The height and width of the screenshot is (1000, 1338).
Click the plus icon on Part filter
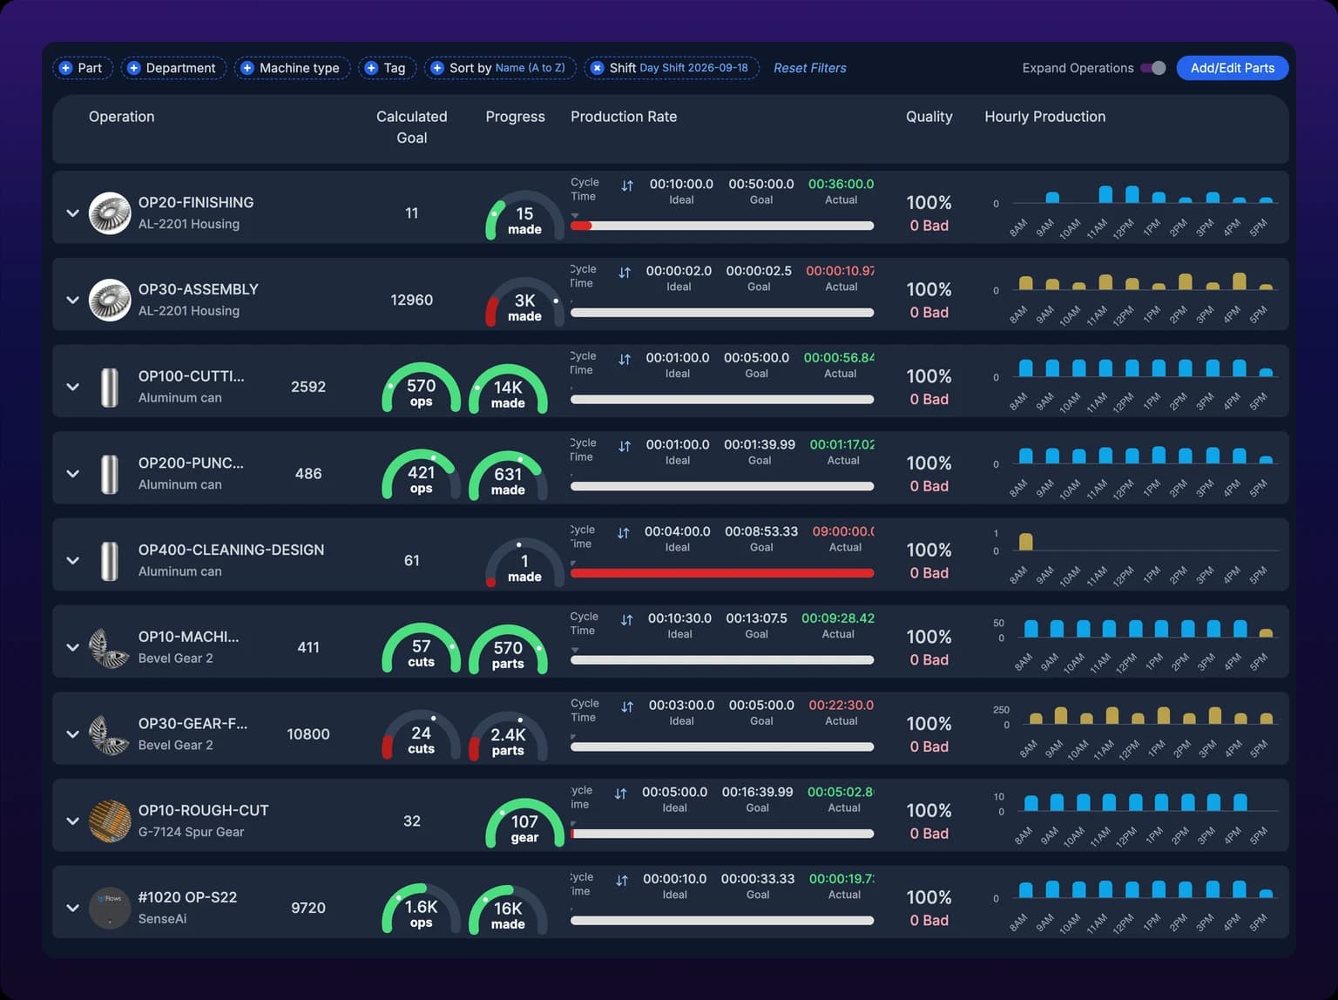65,68
